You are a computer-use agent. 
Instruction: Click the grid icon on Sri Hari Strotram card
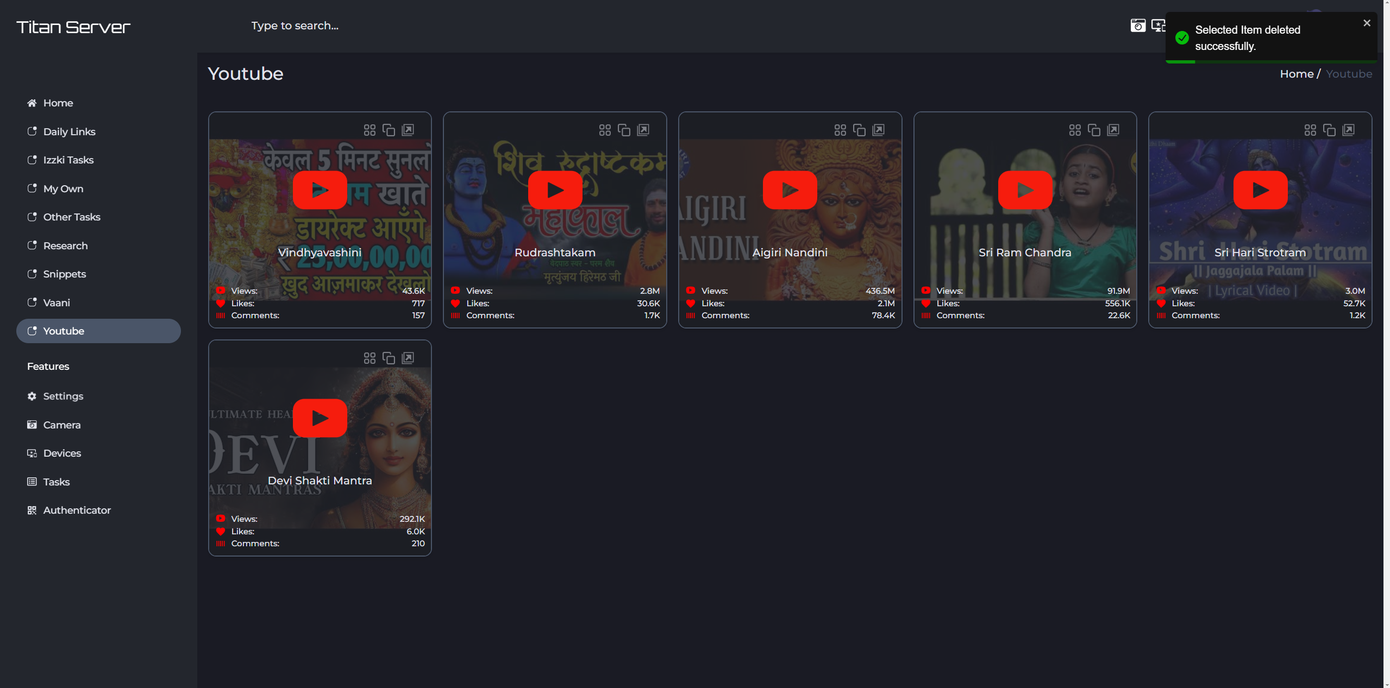point(1310,130)
